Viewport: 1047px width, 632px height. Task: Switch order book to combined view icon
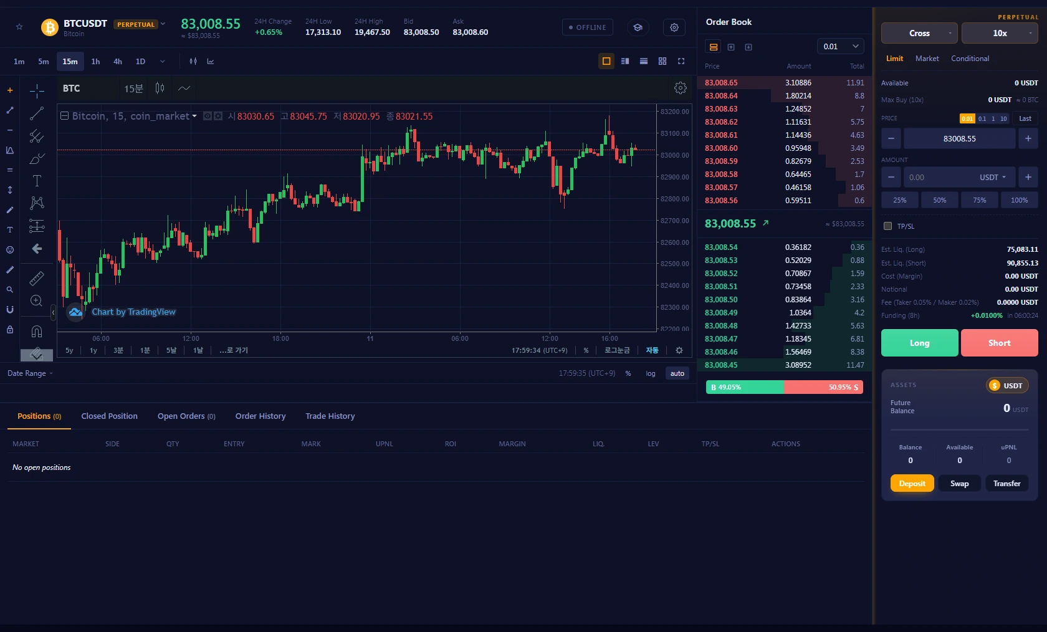pyautogui.click(x=714, y=47)
